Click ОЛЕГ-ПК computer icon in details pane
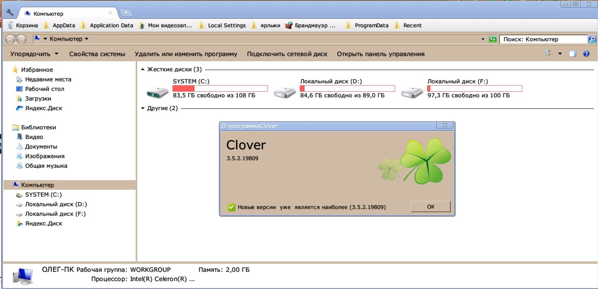Viewport: 598px width, 289px height. click(x=22, y=276)
